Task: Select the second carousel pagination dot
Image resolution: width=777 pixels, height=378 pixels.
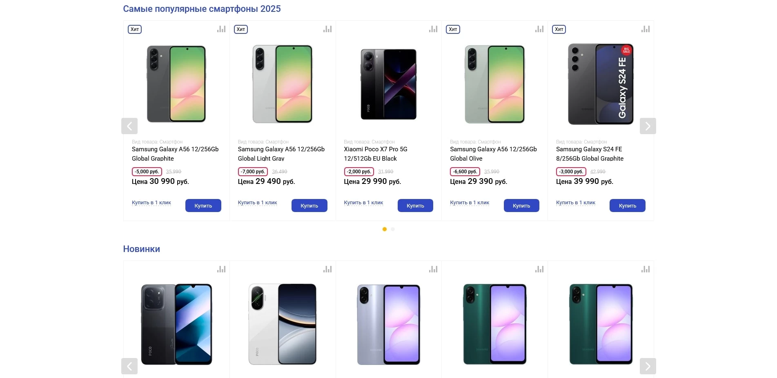Action: point(393,229)
